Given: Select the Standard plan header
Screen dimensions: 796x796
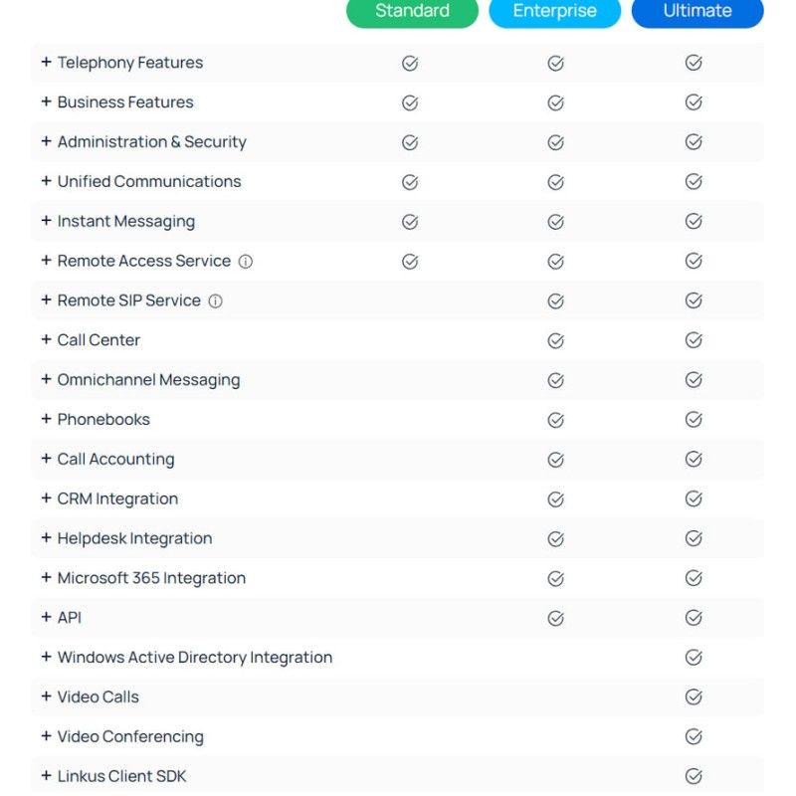Looking at the screenshot, I should (412, 11).
